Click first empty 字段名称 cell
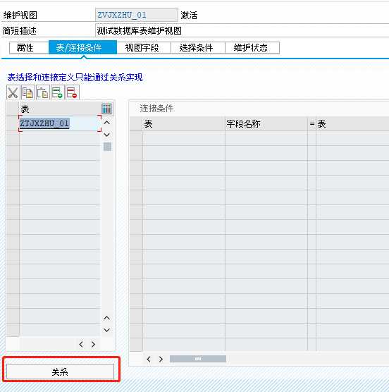 (266, 138)
